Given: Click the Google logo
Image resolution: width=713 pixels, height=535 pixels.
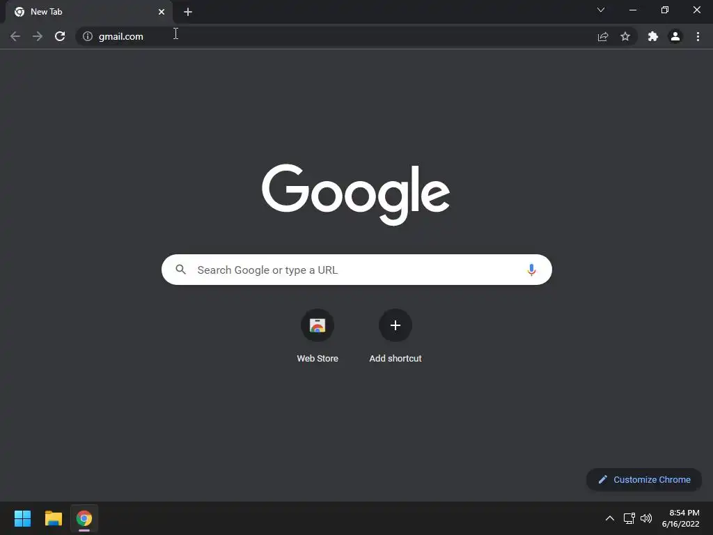Looking at the screenshot, I should coord(356,195).
